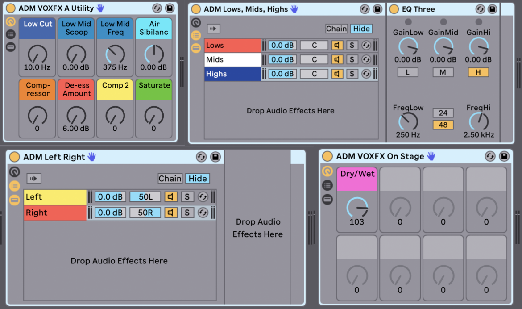Disable the EQ Three device
Viewport: 522px width, 309px height.
(x=394, y=9)
